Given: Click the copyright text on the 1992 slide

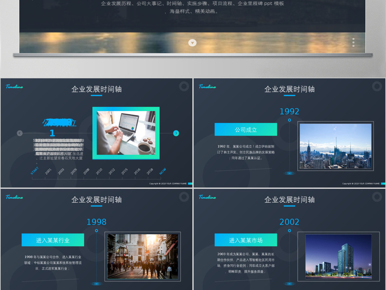Looking at the screenshot, I should tap(361, 184).
